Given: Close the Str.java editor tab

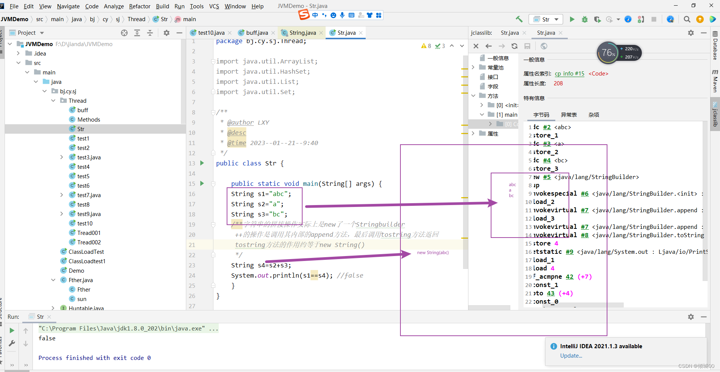Looking at the screenshot, I should (361, 33).
